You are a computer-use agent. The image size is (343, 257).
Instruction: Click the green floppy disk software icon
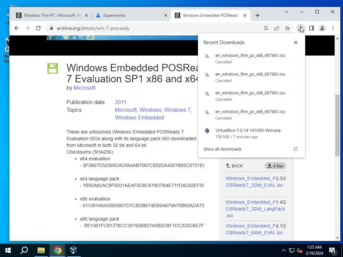53,68
